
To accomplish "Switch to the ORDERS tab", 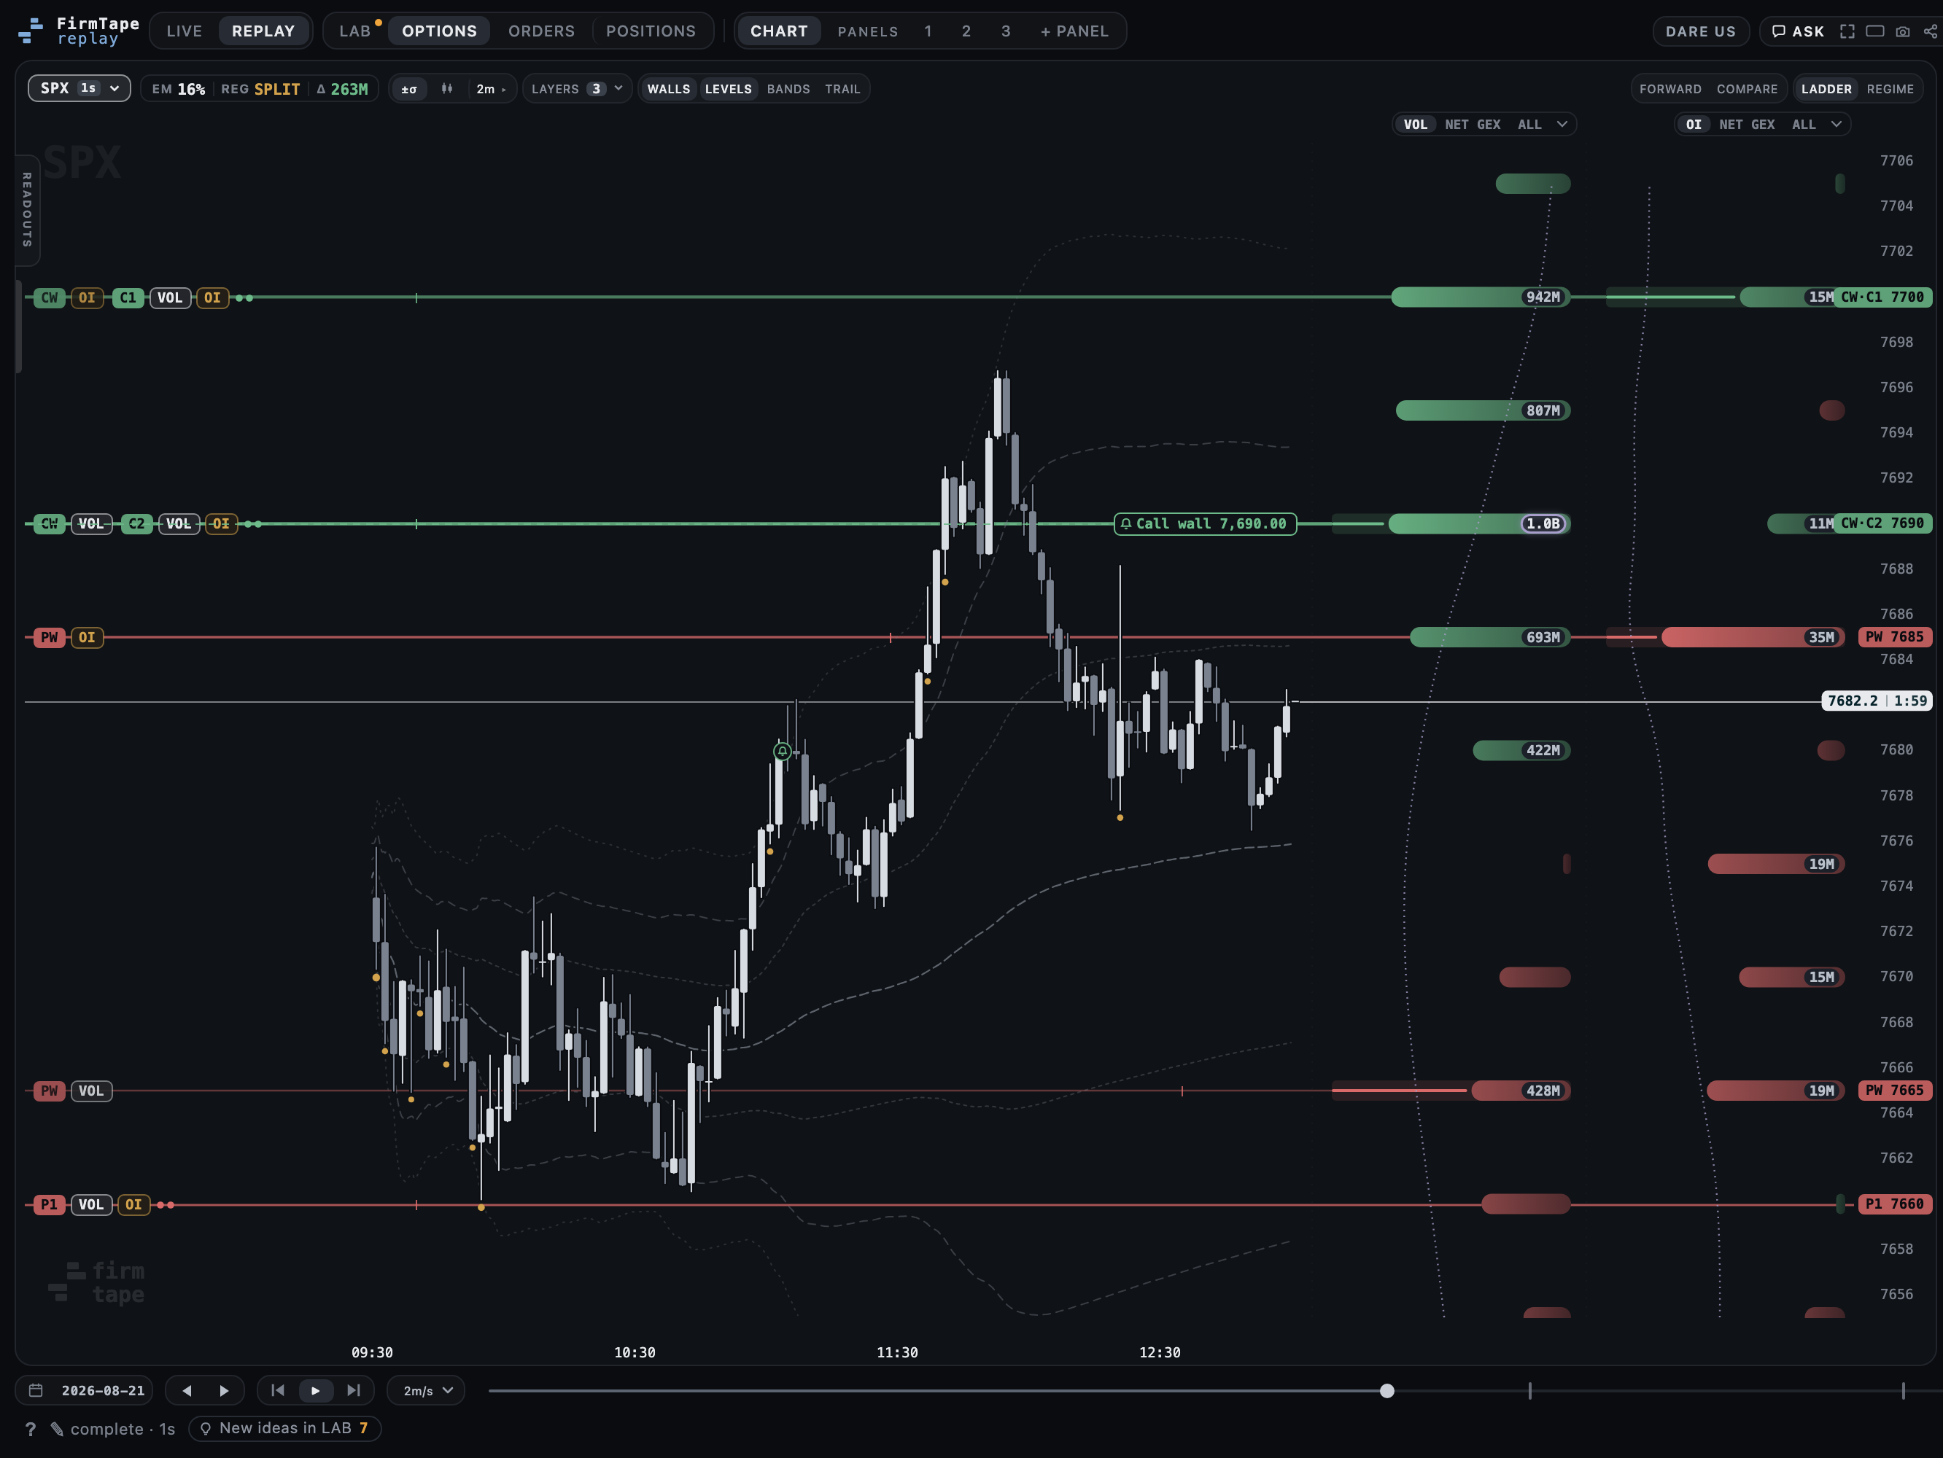I will (541, 31).
